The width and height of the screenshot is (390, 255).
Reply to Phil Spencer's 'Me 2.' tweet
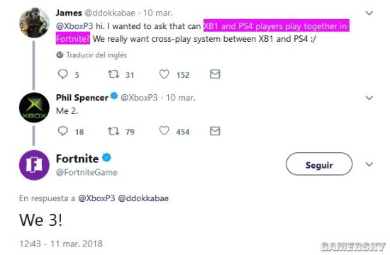62,131
